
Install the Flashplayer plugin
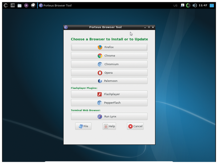tap(109, 94)
